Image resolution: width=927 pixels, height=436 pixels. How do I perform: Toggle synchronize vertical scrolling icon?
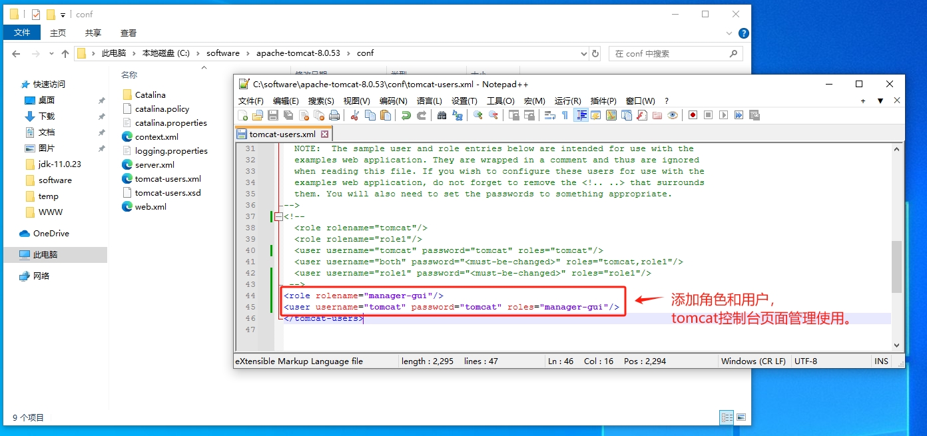(x=513, y=115)
